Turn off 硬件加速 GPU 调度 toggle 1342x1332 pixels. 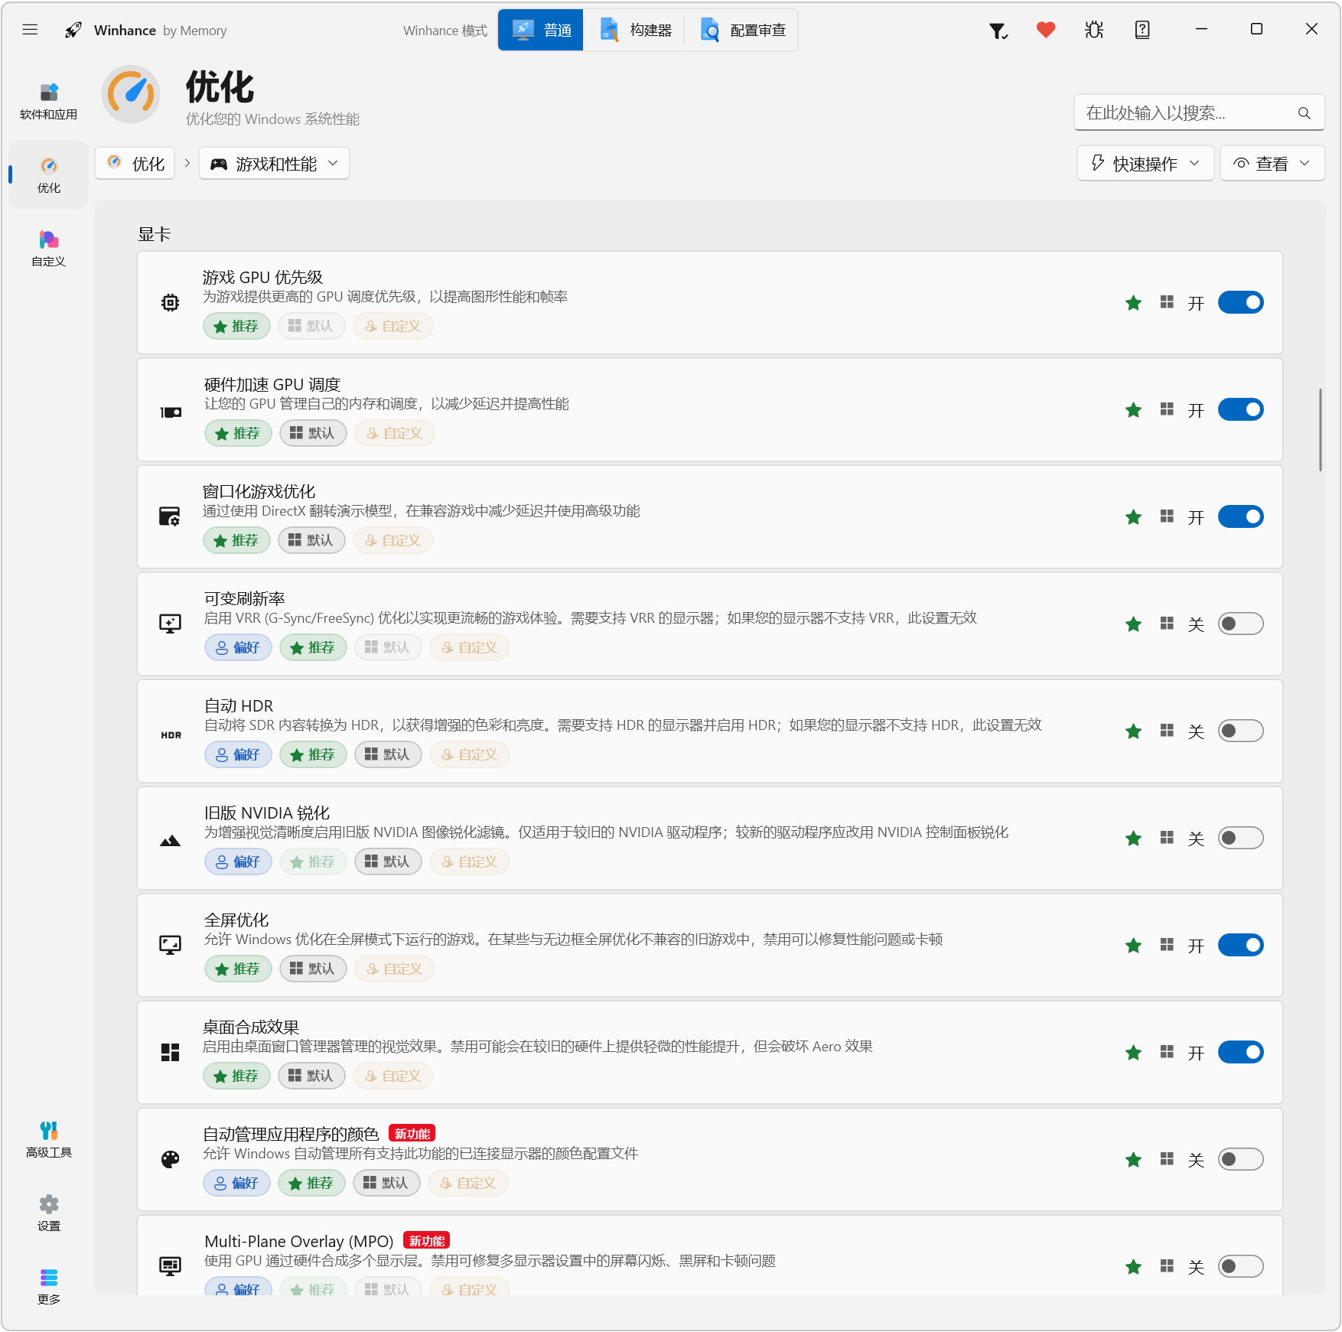pos(1240,409)
